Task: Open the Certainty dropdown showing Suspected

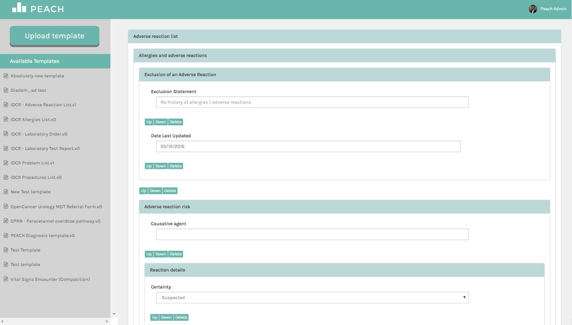Action: click(x=312, y=298)
